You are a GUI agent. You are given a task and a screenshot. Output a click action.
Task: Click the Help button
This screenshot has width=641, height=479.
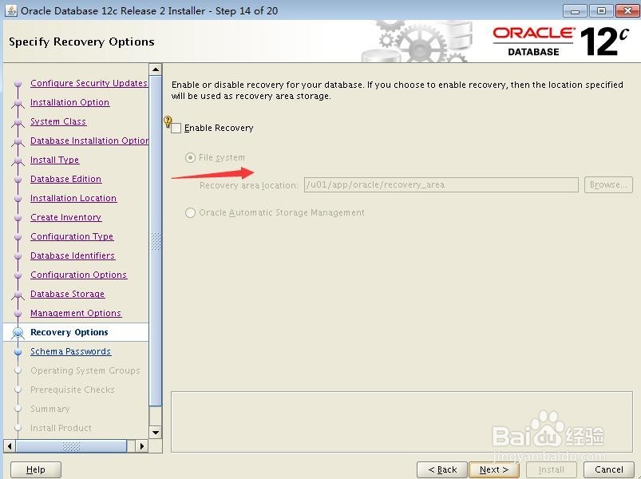point(36,469)
